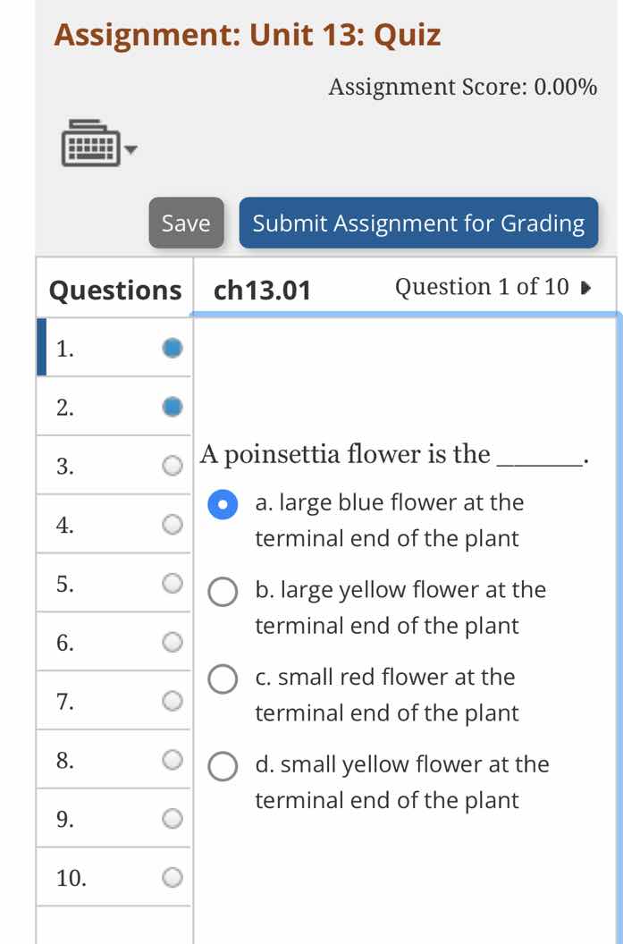Click the unanswered indicator next to question 4
623x944 pixels.
pyautogui.click(x=172, y=525)
